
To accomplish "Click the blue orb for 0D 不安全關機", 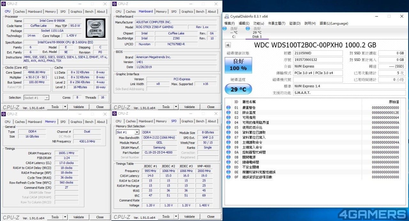I will pyautogui.click(x=228, y=167).
